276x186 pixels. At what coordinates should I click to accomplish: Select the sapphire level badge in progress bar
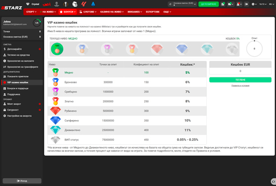(x=182, y=49)
